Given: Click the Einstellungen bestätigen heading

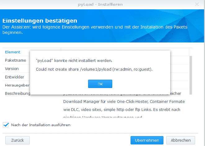Looking at the screenshot, I should pos(40,21).
